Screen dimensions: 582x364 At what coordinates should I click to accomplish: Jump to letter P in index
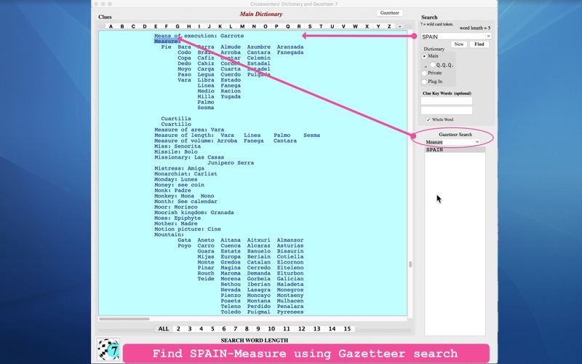276,26
